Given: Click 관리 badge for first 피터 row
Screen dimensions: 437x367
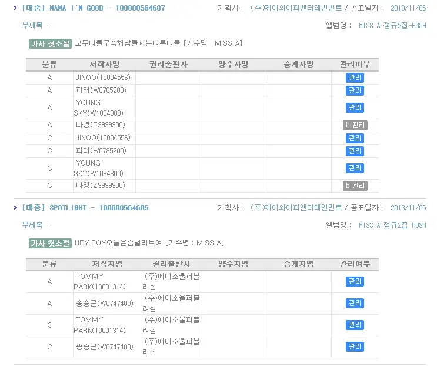Looking at the screenshot, I should click(355, 90).
